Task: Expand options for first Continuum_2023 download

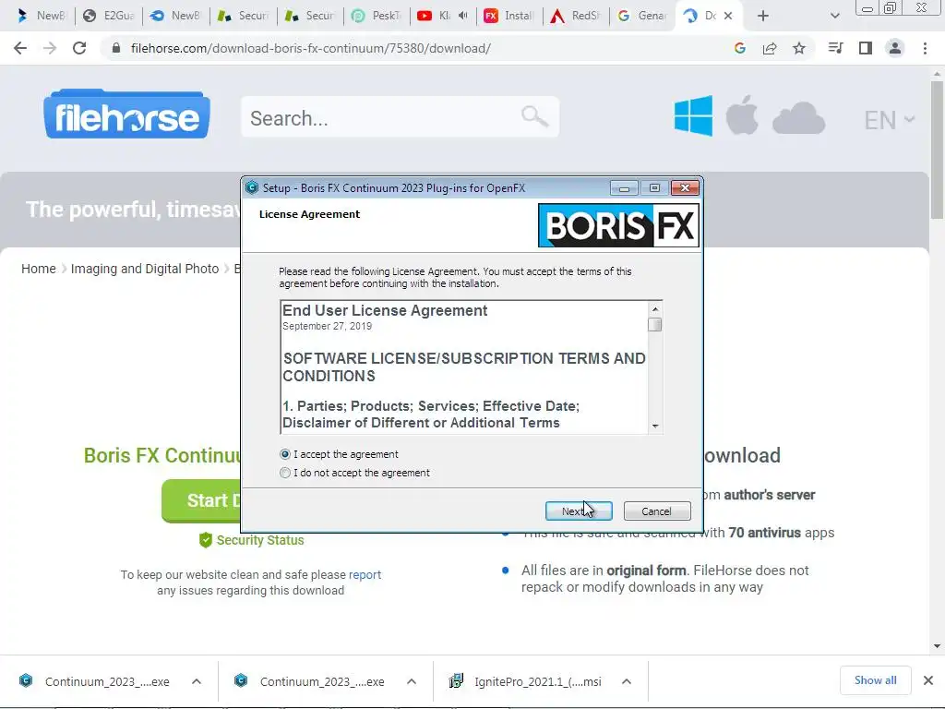Action: [x=197, y=682]
